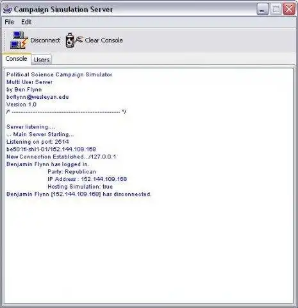
Task: Open the File menu
Action: click(x=10, y=22)
